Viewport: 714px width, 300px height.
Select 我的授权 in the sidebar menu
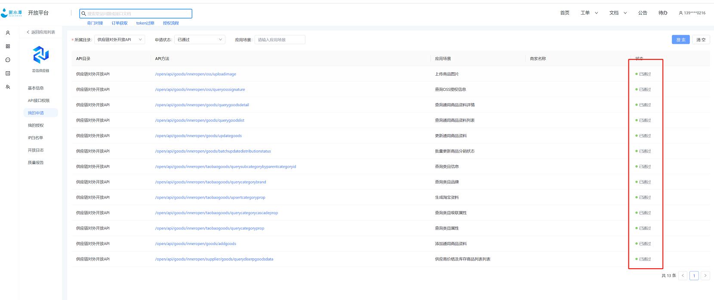click(36, 126)
